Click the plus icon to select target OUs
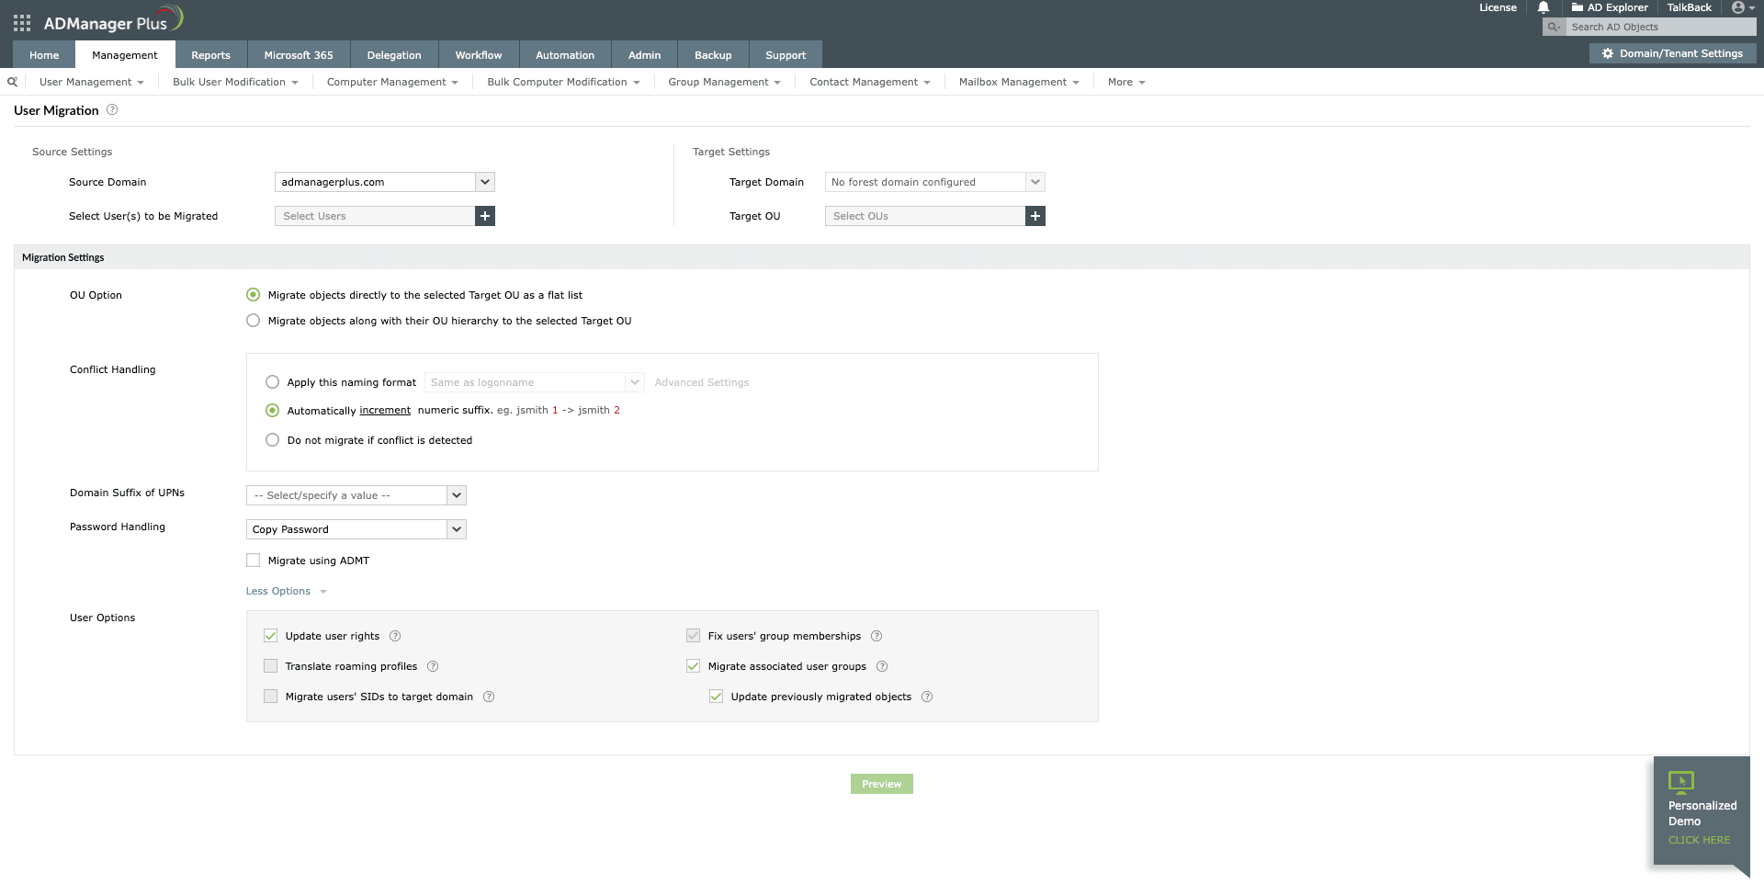Viewport: 1764px width, 884px height. (x=1035, y=215)
